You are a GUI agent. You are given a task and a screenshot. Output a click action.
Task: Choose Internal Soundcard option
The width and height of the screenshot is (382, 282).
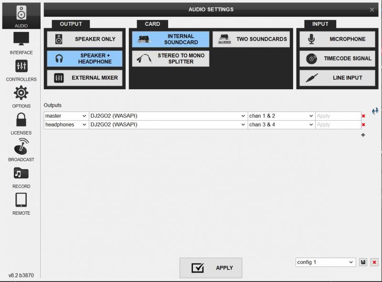pos(170,39)
